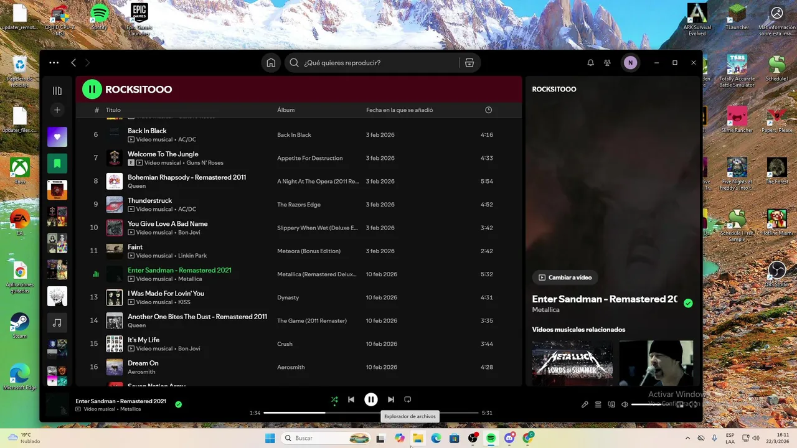Screen dimensions: 797x448
Task: Open the green bookmark Your Episodes item
Action: click(57, 164)
